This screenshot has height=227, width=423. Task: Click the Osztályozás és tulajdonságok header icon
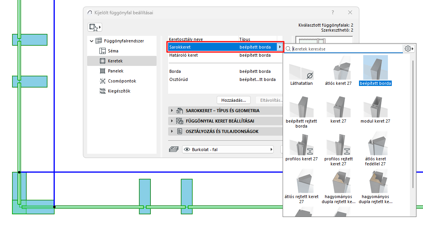179,131
